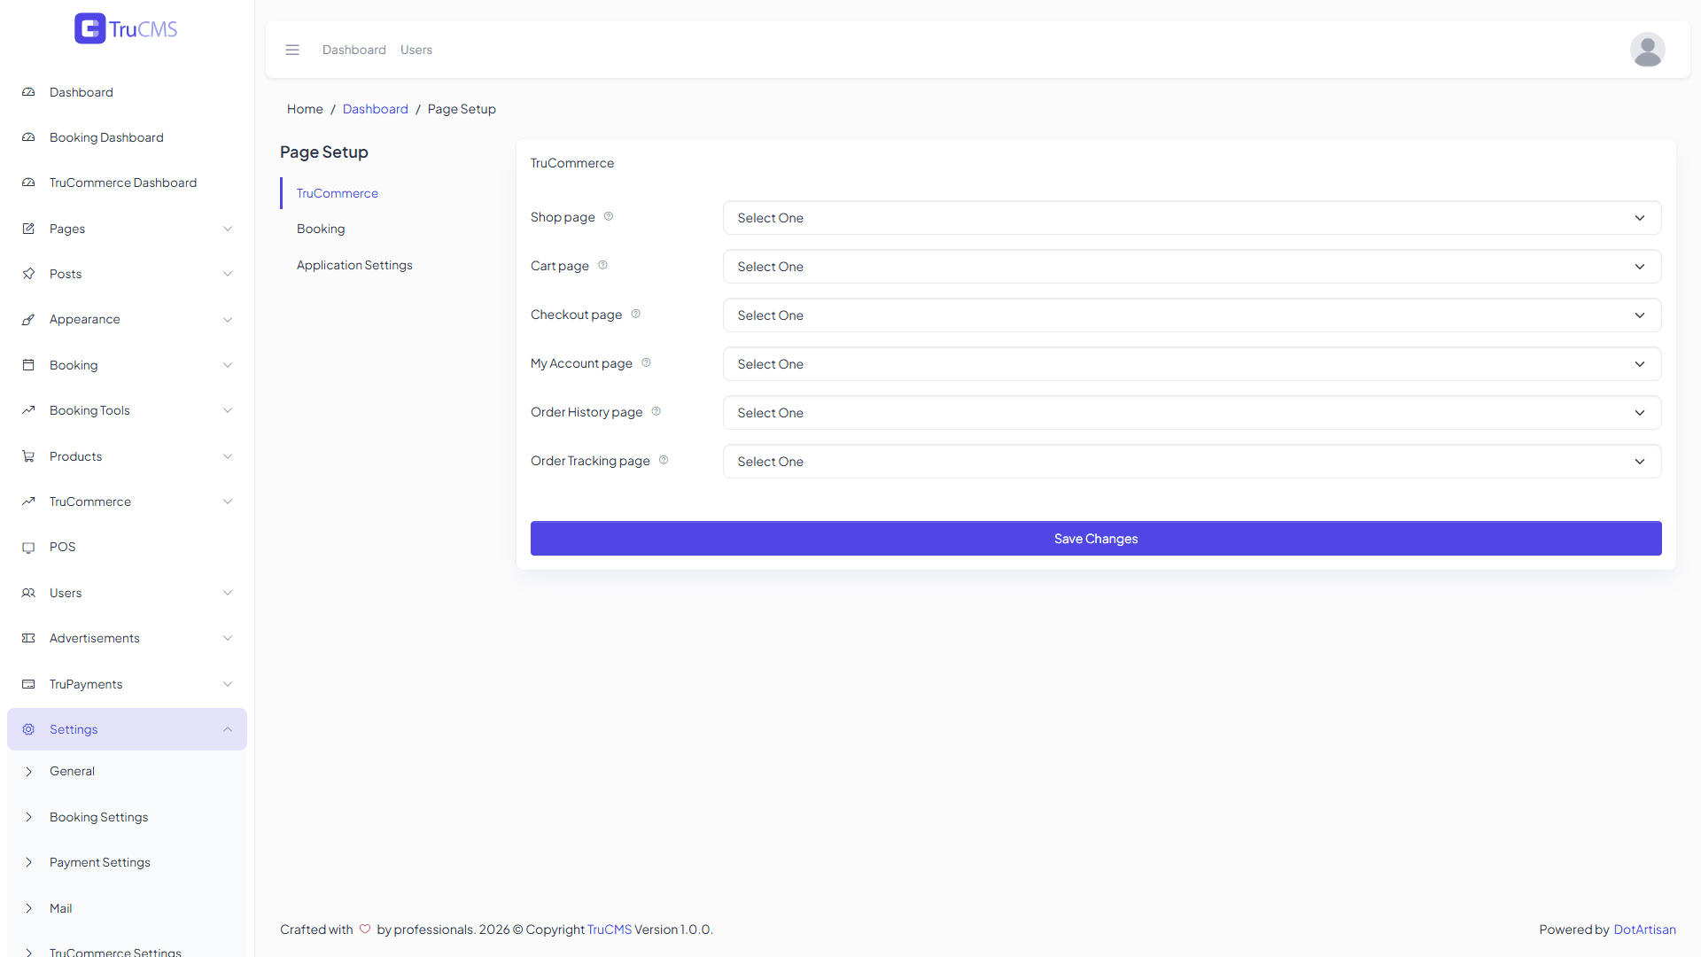Select the Booking setup tab
Viewport: 1701px width, 957px height.
click(321, 229)
